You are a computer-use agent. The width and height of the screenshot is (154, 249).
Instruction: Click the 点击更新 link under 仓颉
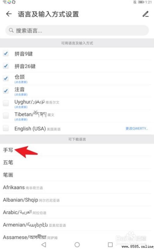click(21, 82)
